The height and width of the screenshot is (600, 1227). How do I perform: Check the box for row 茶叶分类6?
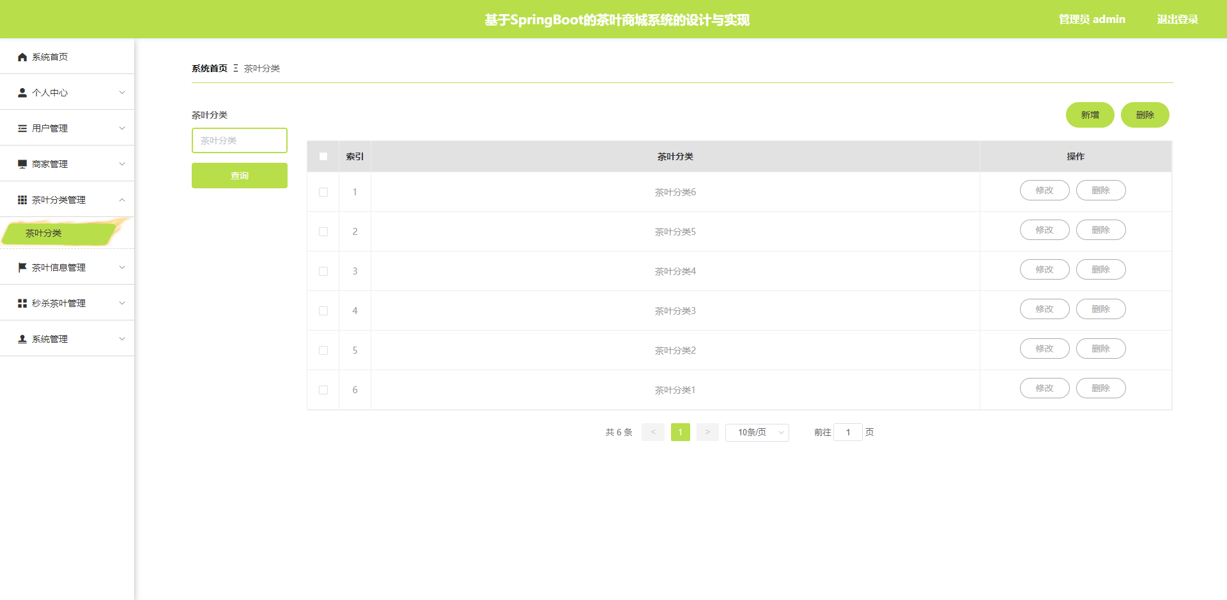click(x=323, y=192)
